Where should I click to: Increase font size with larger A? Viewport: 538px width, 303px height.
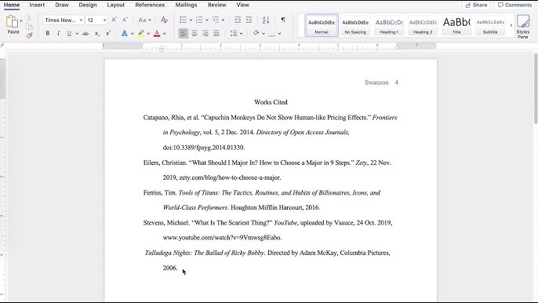(115, 20)
